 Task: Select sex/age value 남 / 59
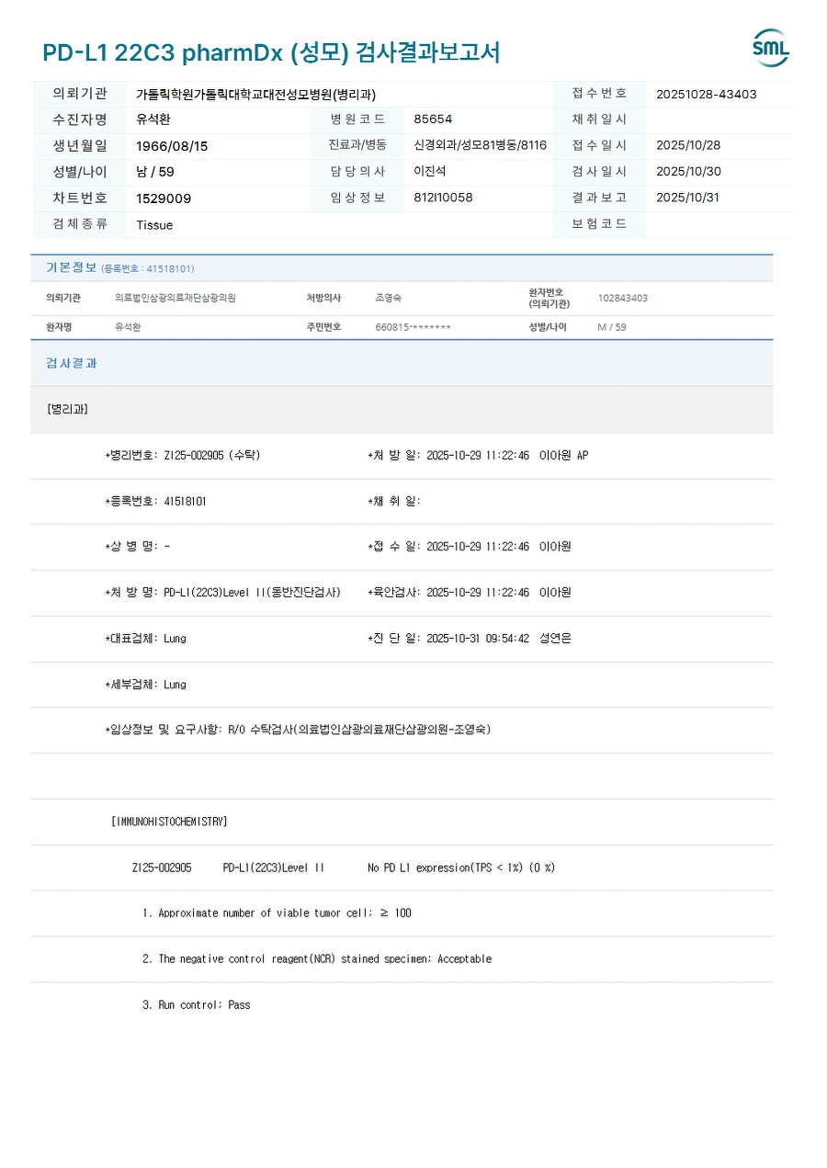pyautogui.click(x=154, y=172)
